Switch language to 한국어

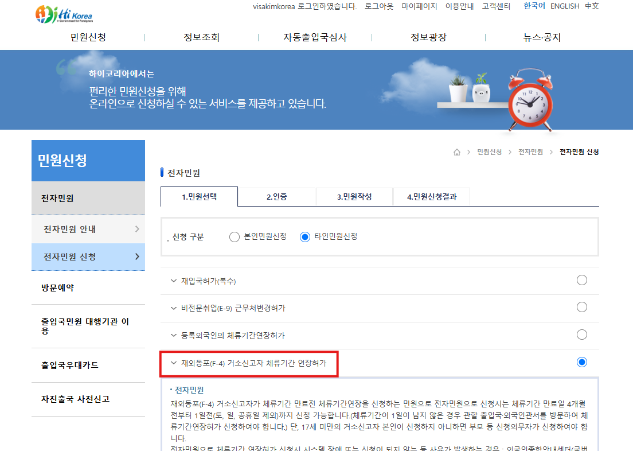pos(534,6)
